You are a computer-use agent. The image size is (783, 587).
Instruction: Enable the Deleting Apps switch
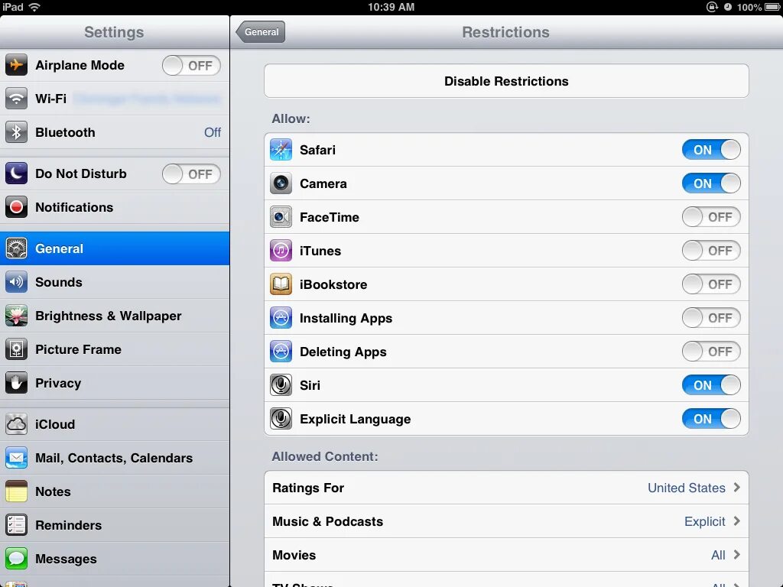711,352
